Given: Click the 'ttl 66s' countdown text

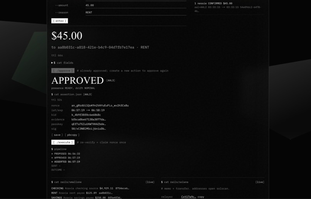Looking at the screenshot, I should point(57,55).
